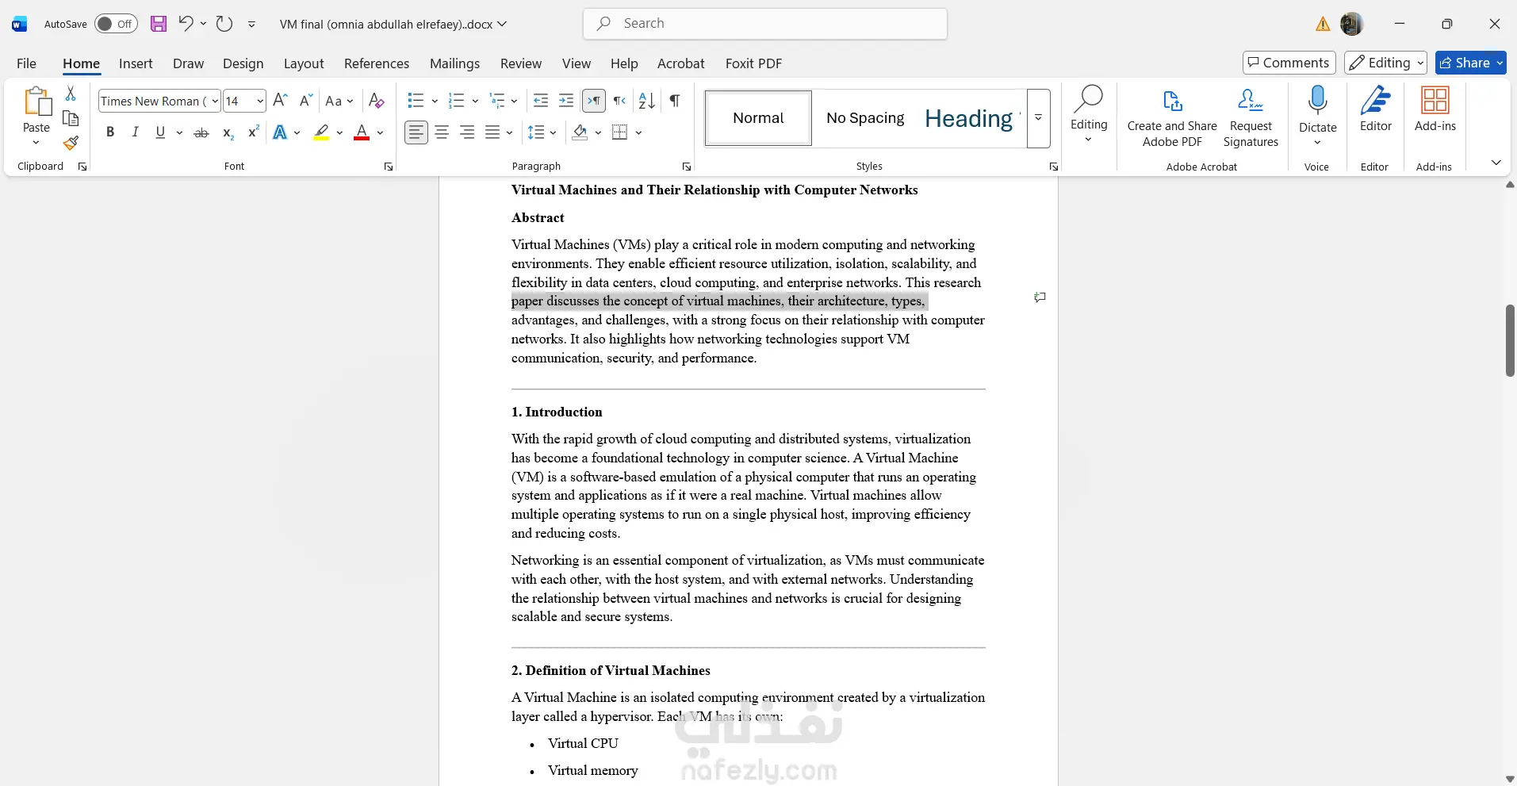Image resolution: width=1517 pixels, height=786 pixels.
Task: Increase paragraph indent
Action: pyautogui.click(x=566, y=101)
